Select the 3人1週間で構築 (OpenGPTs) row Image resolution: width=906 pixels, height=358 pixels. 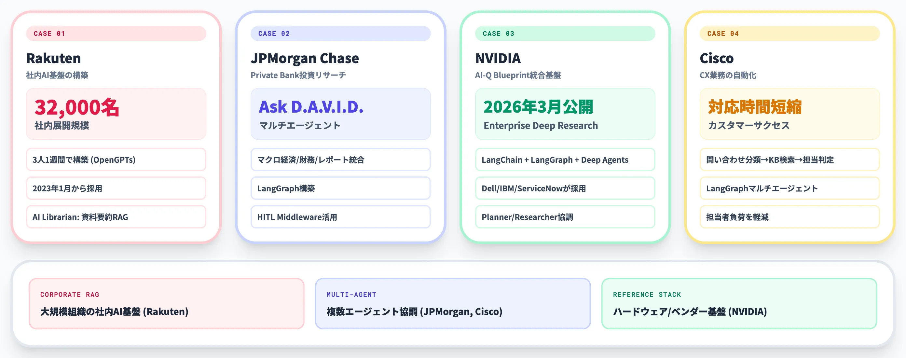(x=116, y=160)
